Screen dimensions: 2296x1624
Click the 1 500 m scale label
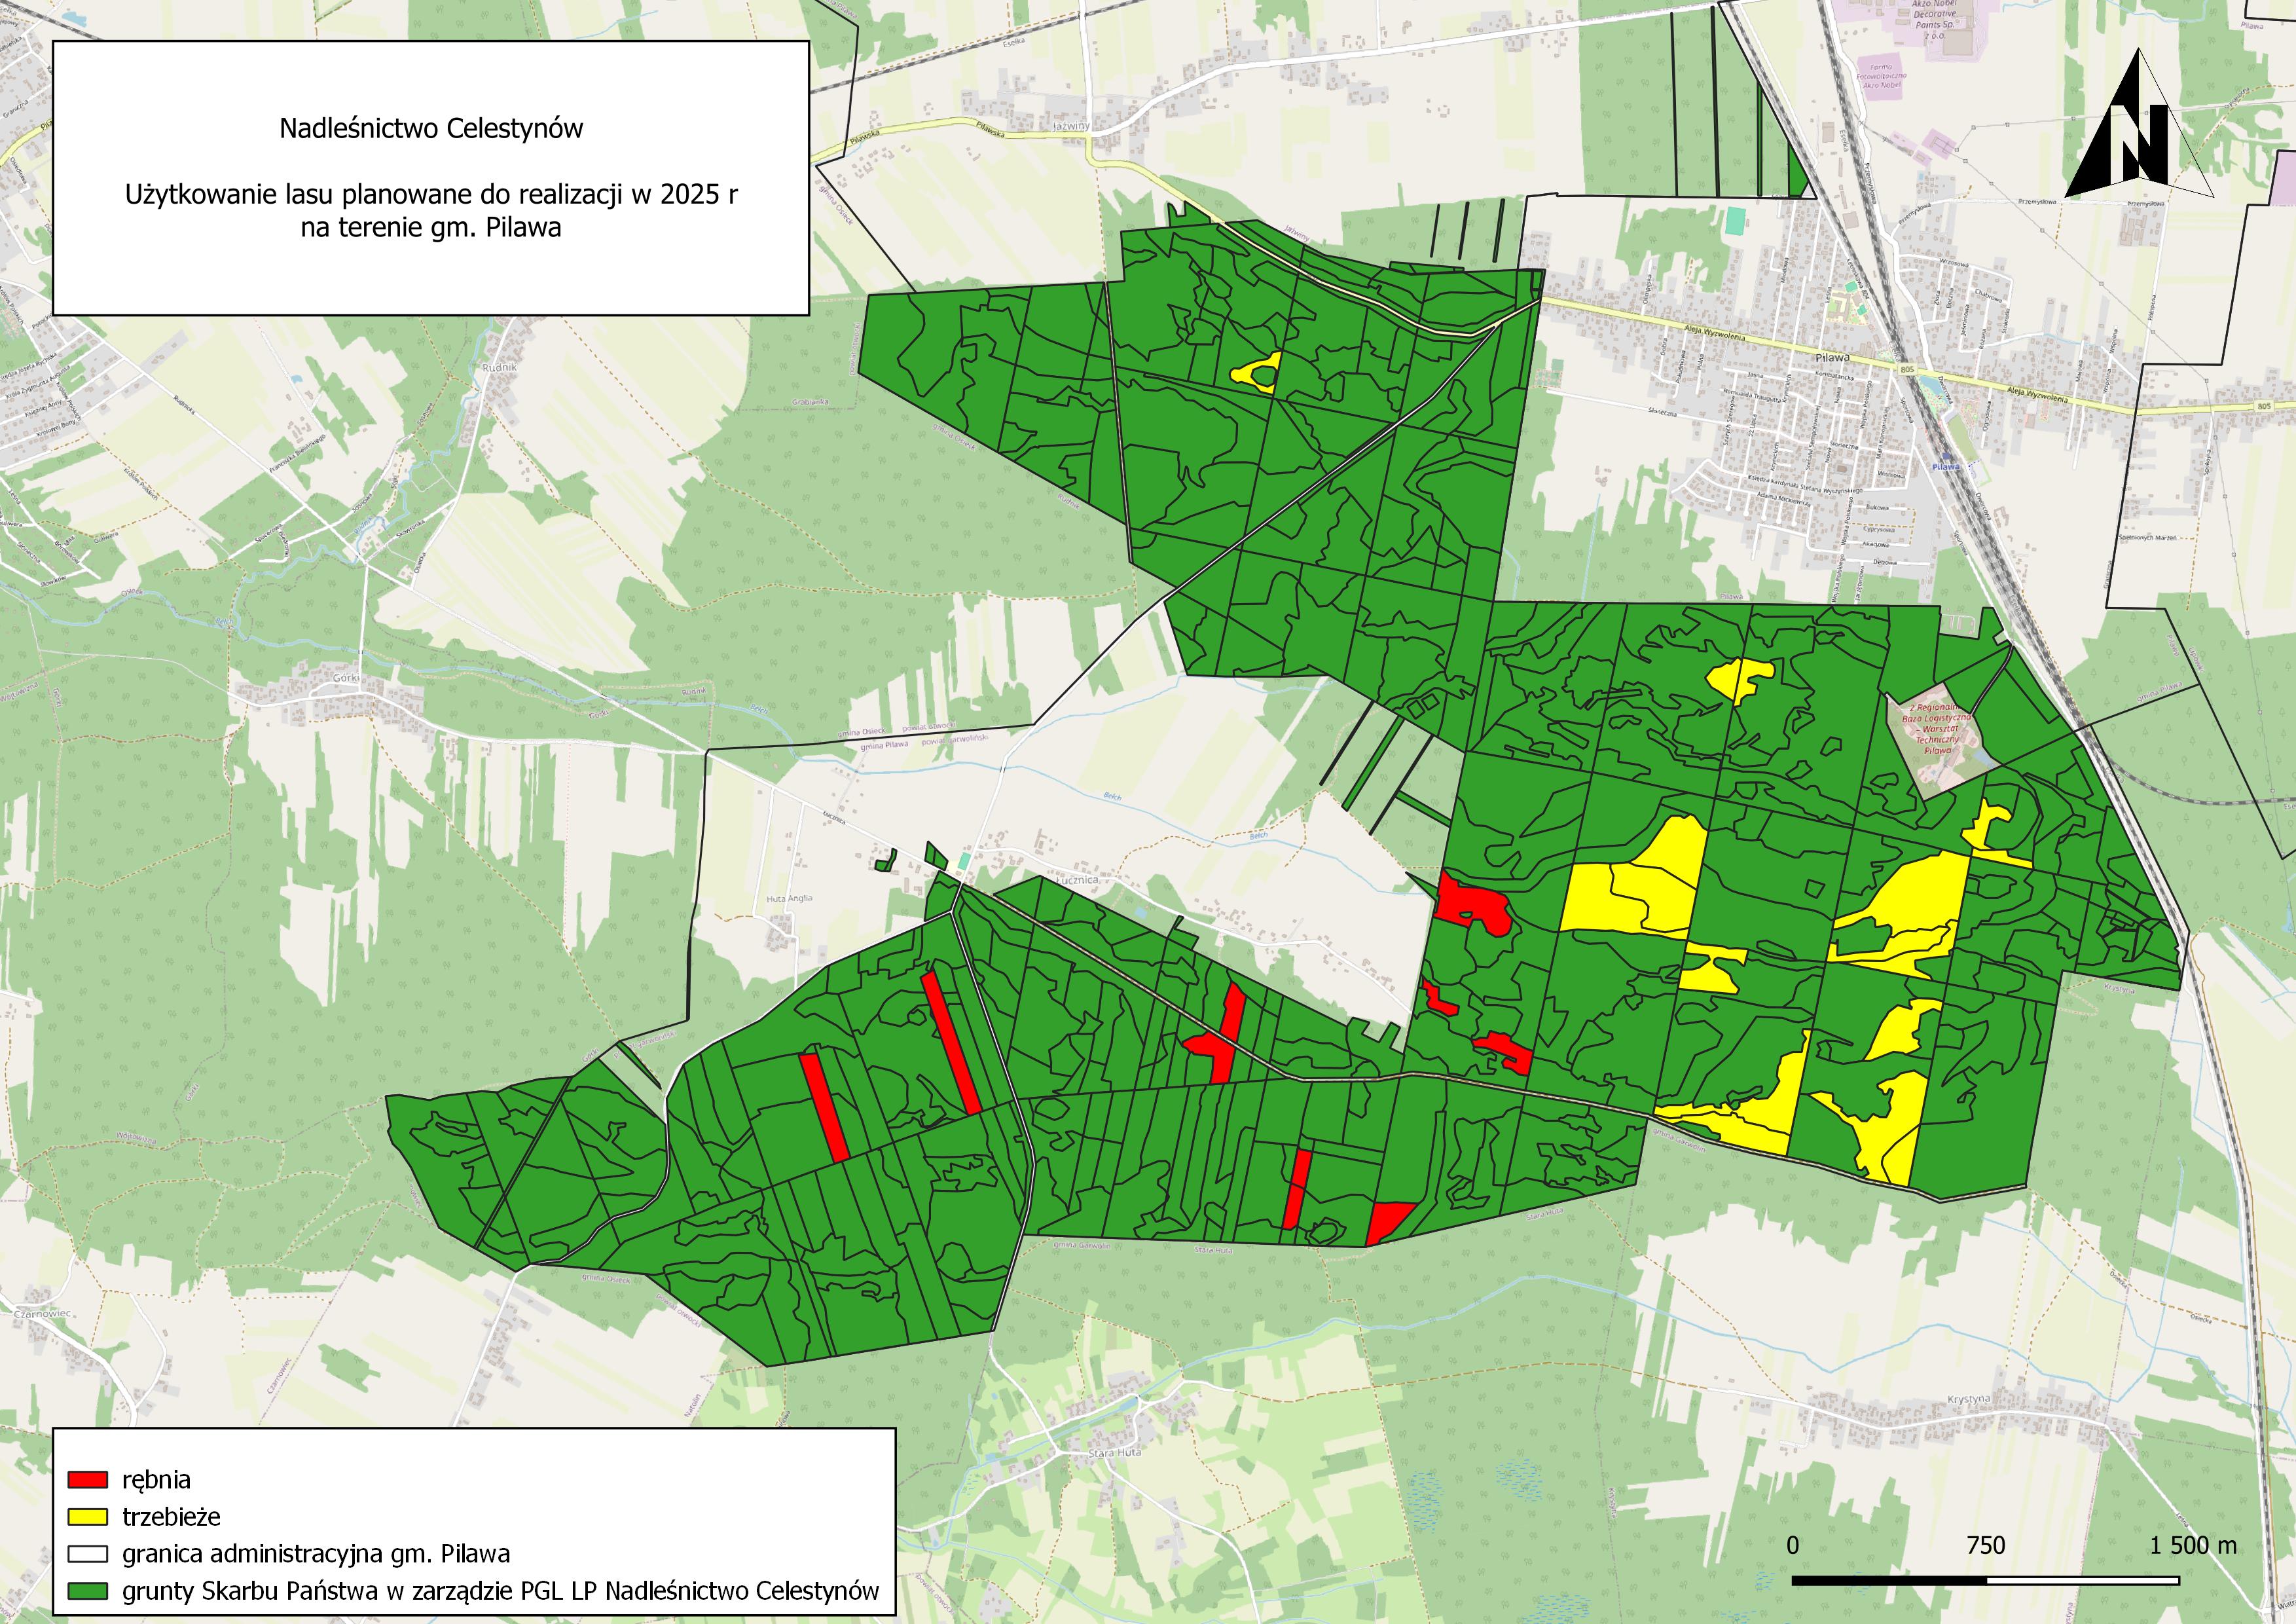click(x=2193, y=1545)
